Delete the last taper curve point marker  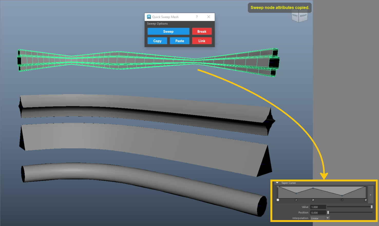(366, 200)
